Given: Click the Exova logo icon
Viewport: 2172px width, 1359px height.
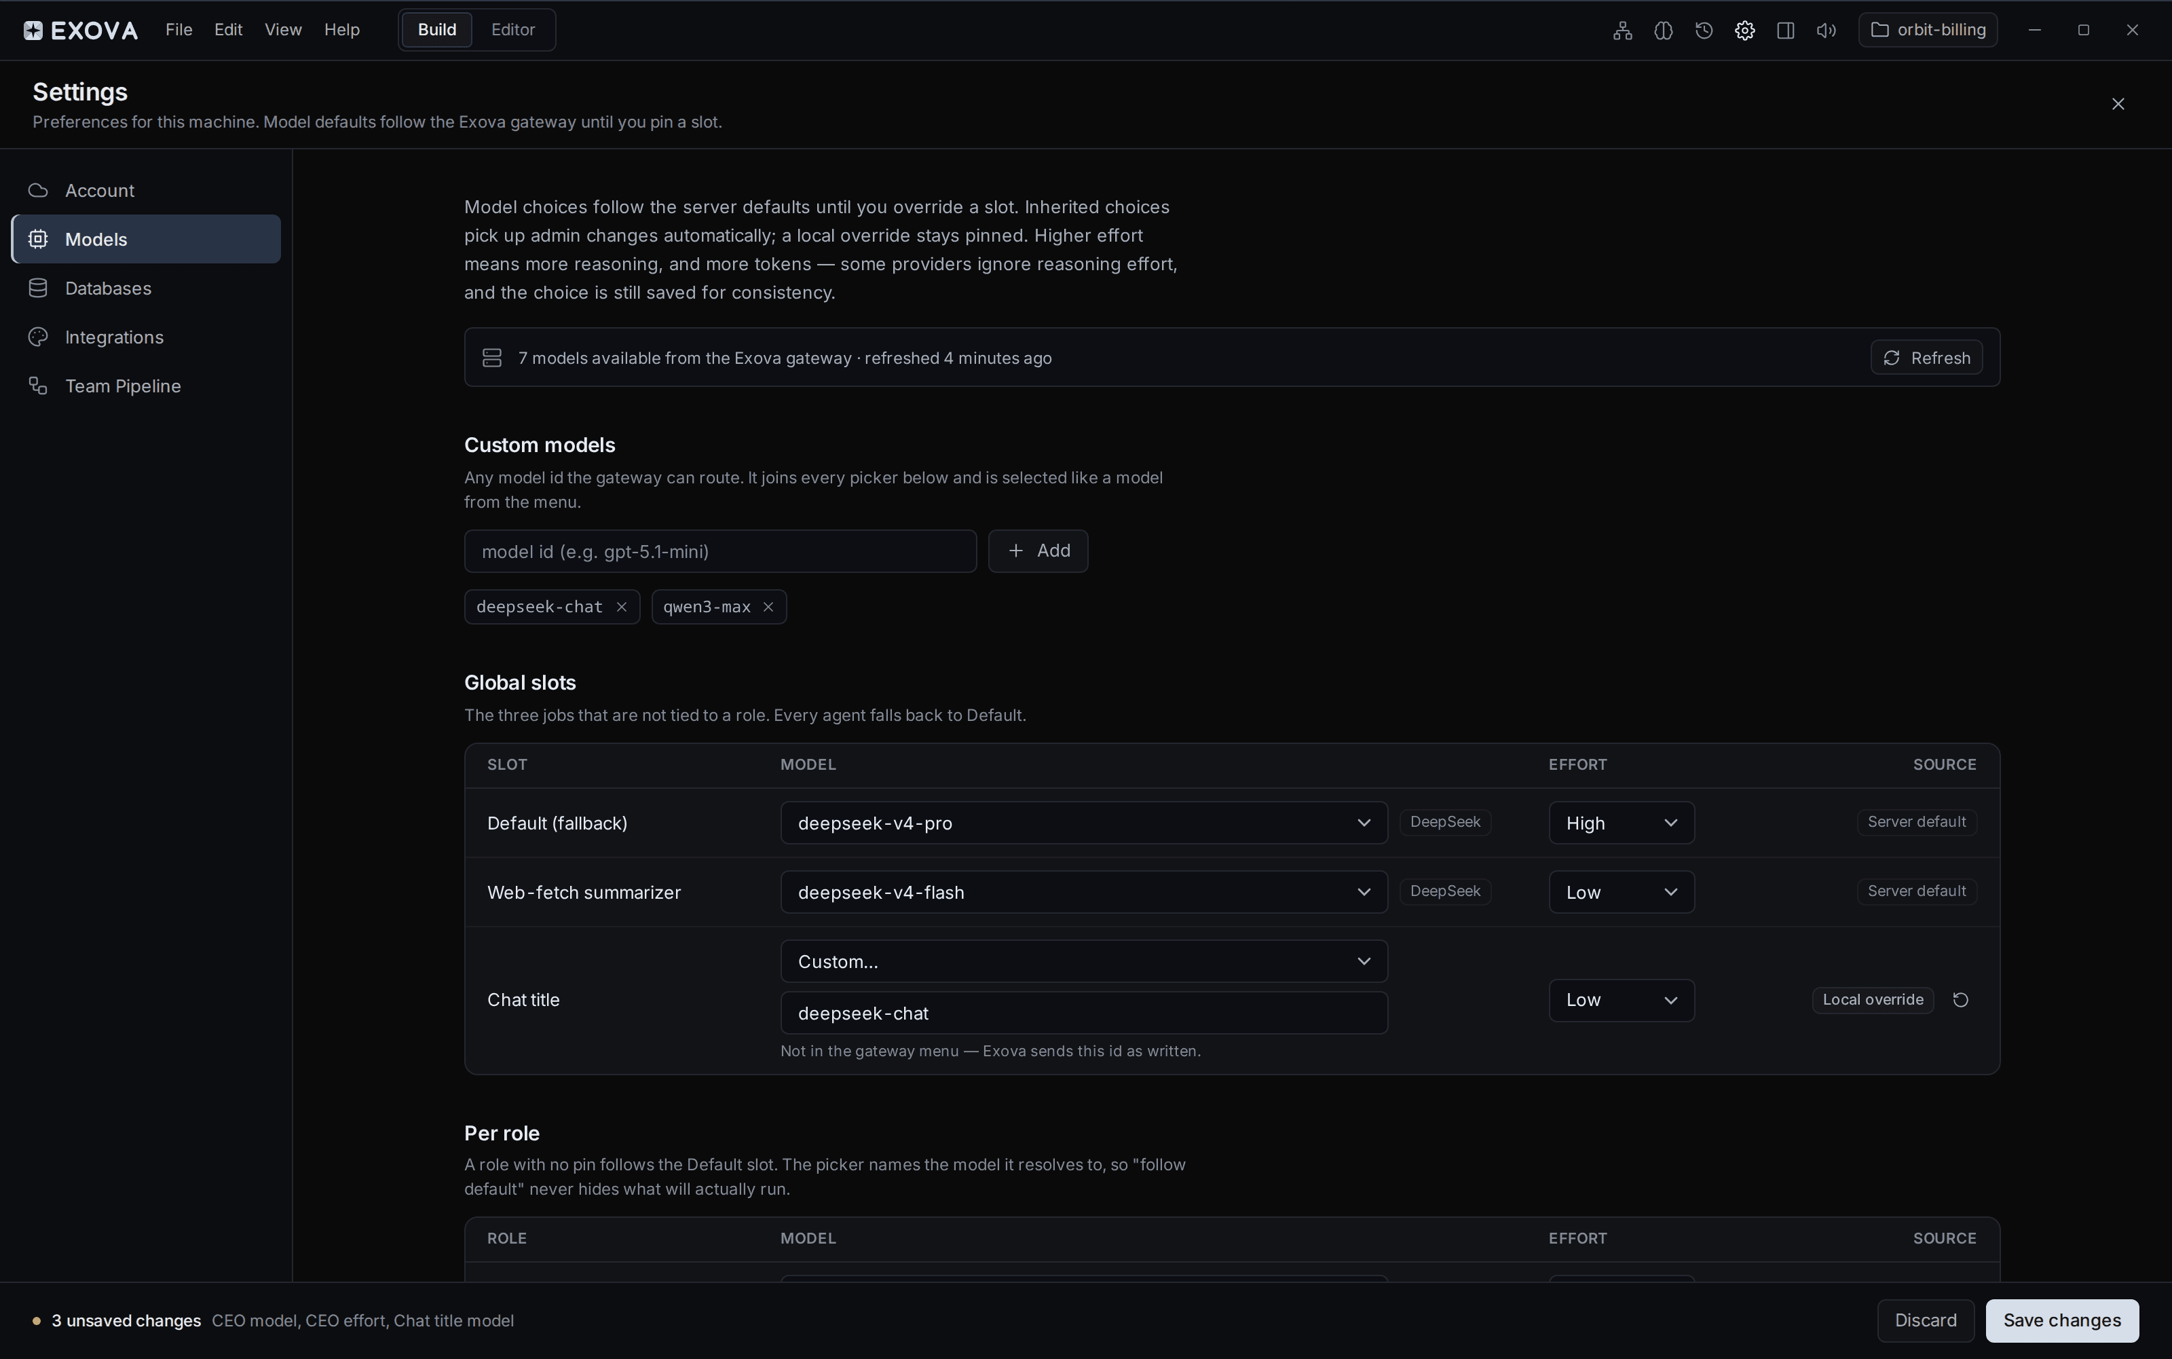Looking at the screenshot, I should (33, 31).
